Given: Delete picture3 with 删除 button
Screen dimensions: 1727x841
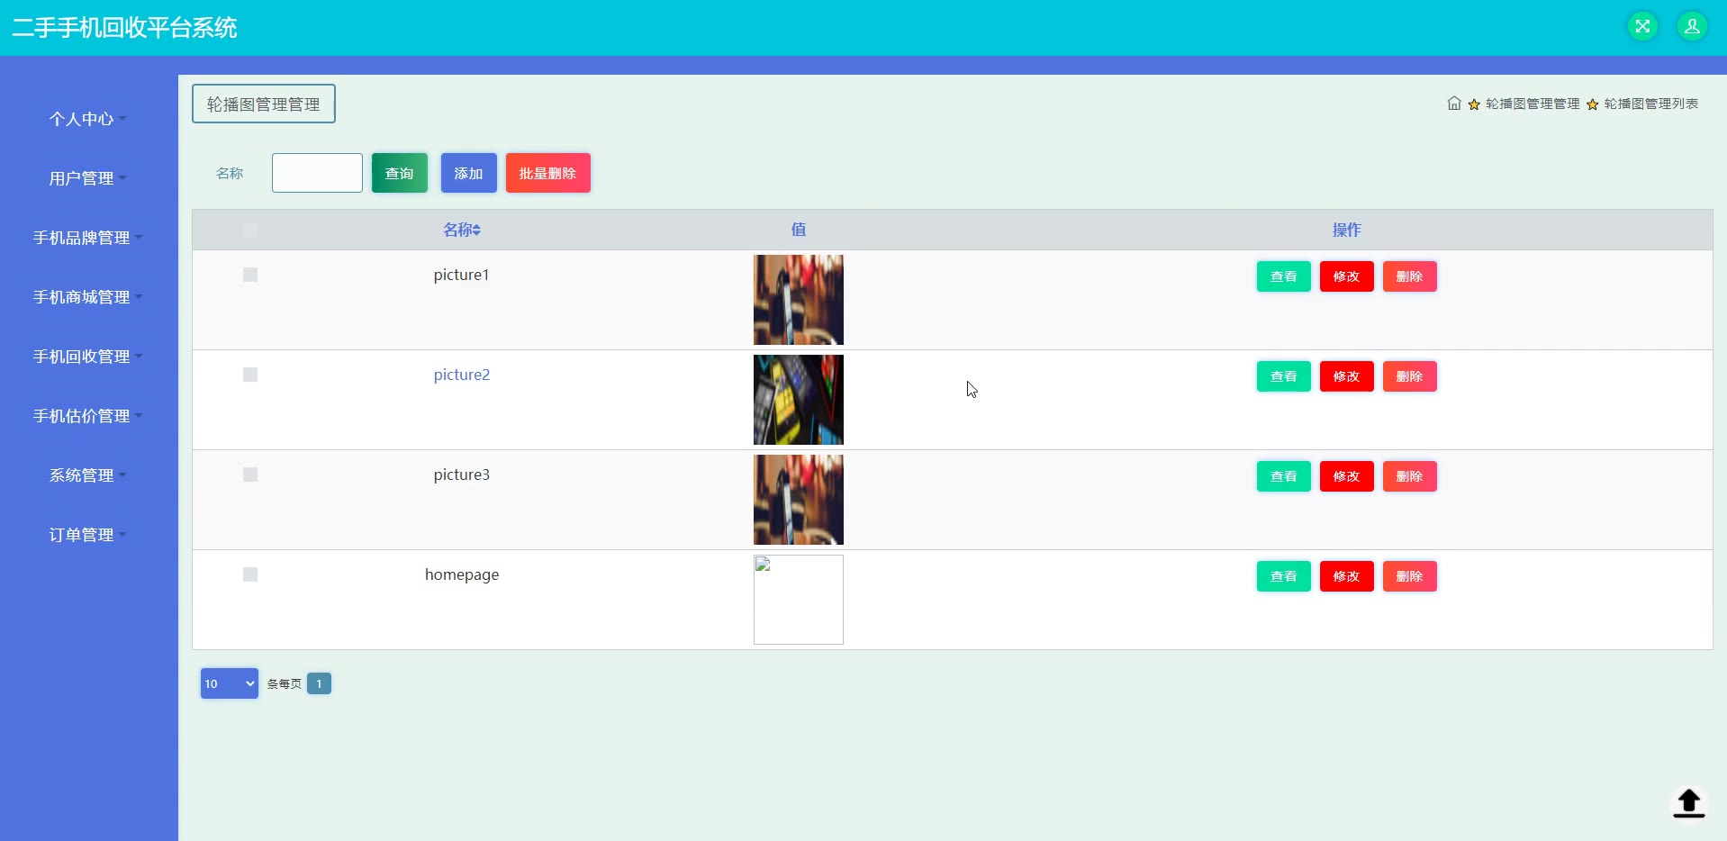Looking at the screenshot, I should point(1410,476).
